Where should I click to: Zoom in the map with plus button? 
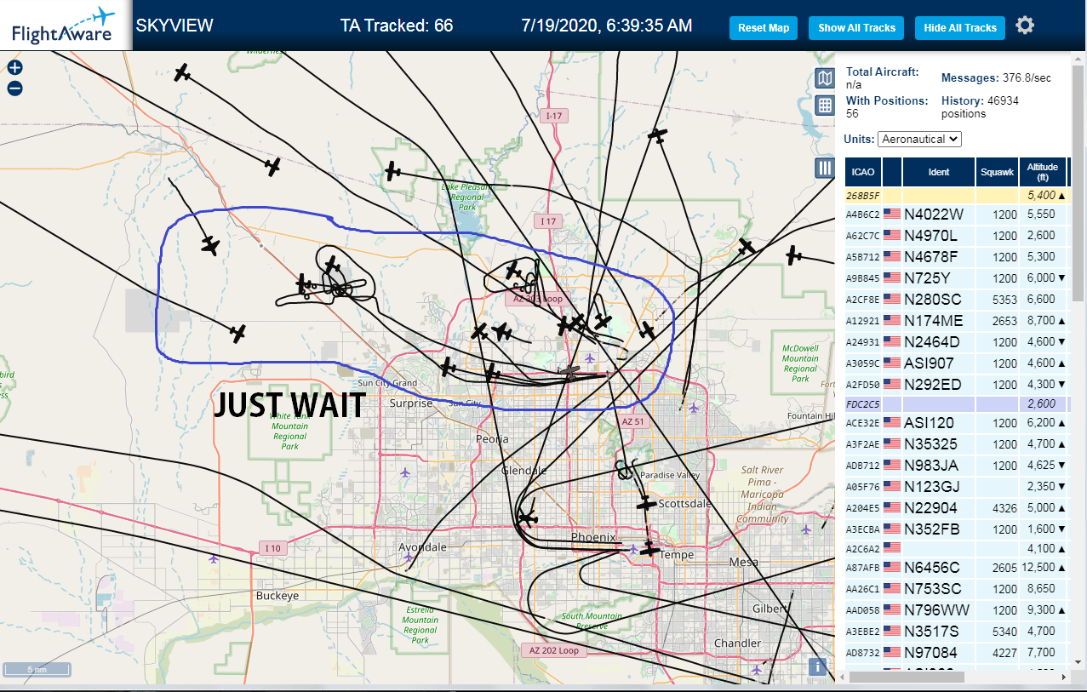click(x=14, y=68)
